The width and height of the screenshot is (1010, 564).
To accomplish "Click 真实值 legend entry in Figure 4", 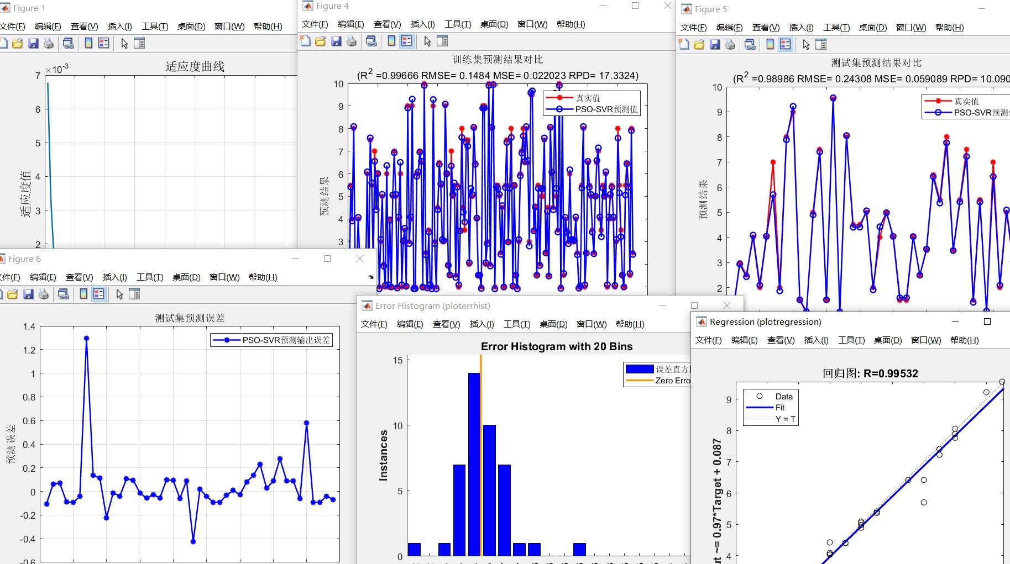I will (588, 98).
